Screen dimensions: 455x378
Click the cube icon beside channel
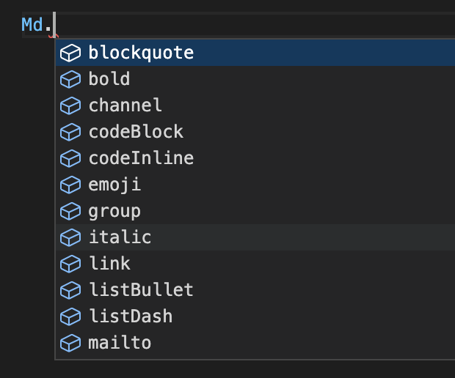pos(70,105)
